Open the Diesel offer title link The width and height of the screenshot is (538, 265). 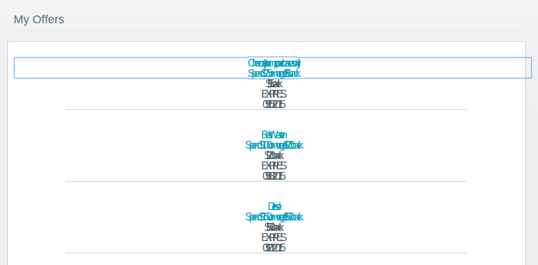click(274, 207)
